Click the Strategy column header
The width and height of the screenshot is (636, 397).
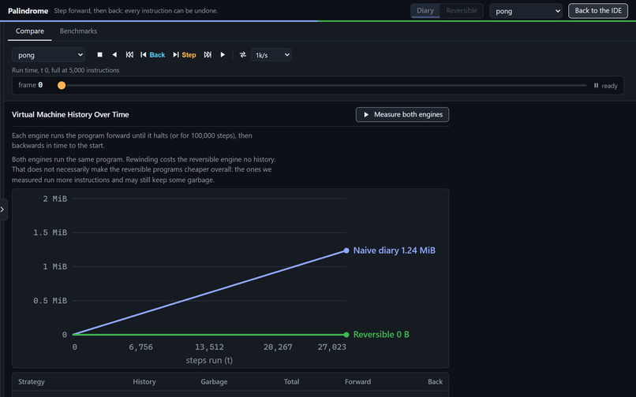(32, 381)
